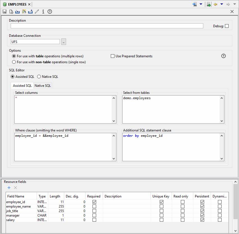Add a resource field with the plus icon
This screenshot has width=239, height=234.
[9, 188]
